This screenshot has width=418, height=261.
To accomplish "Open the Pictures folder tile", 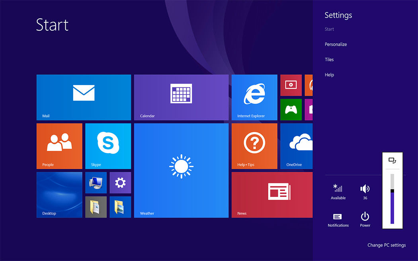I will [121, 207].
